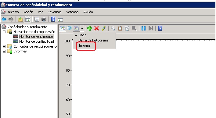216x118 pixels.
Task: Click the Print icon in the toolbar
Action: point(44,20)
